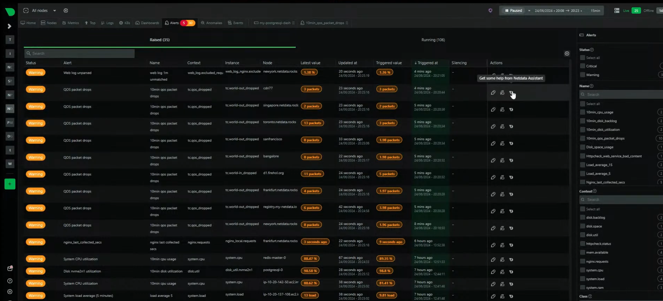Open the 'Web log unparsed' alert

[77, 73]
